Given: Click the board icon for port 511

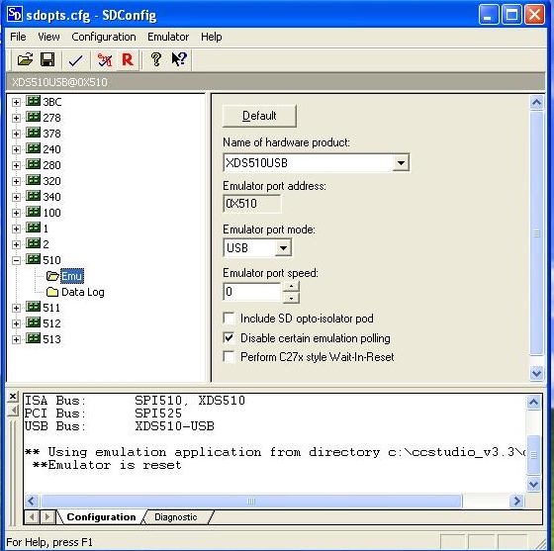Looking at the screenshot, I should click(x=34, y=307).
